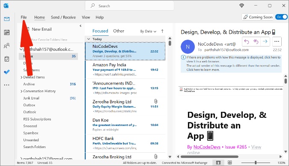Open the Help ribbon tab
289x166 pixels.
pos(99,17)
